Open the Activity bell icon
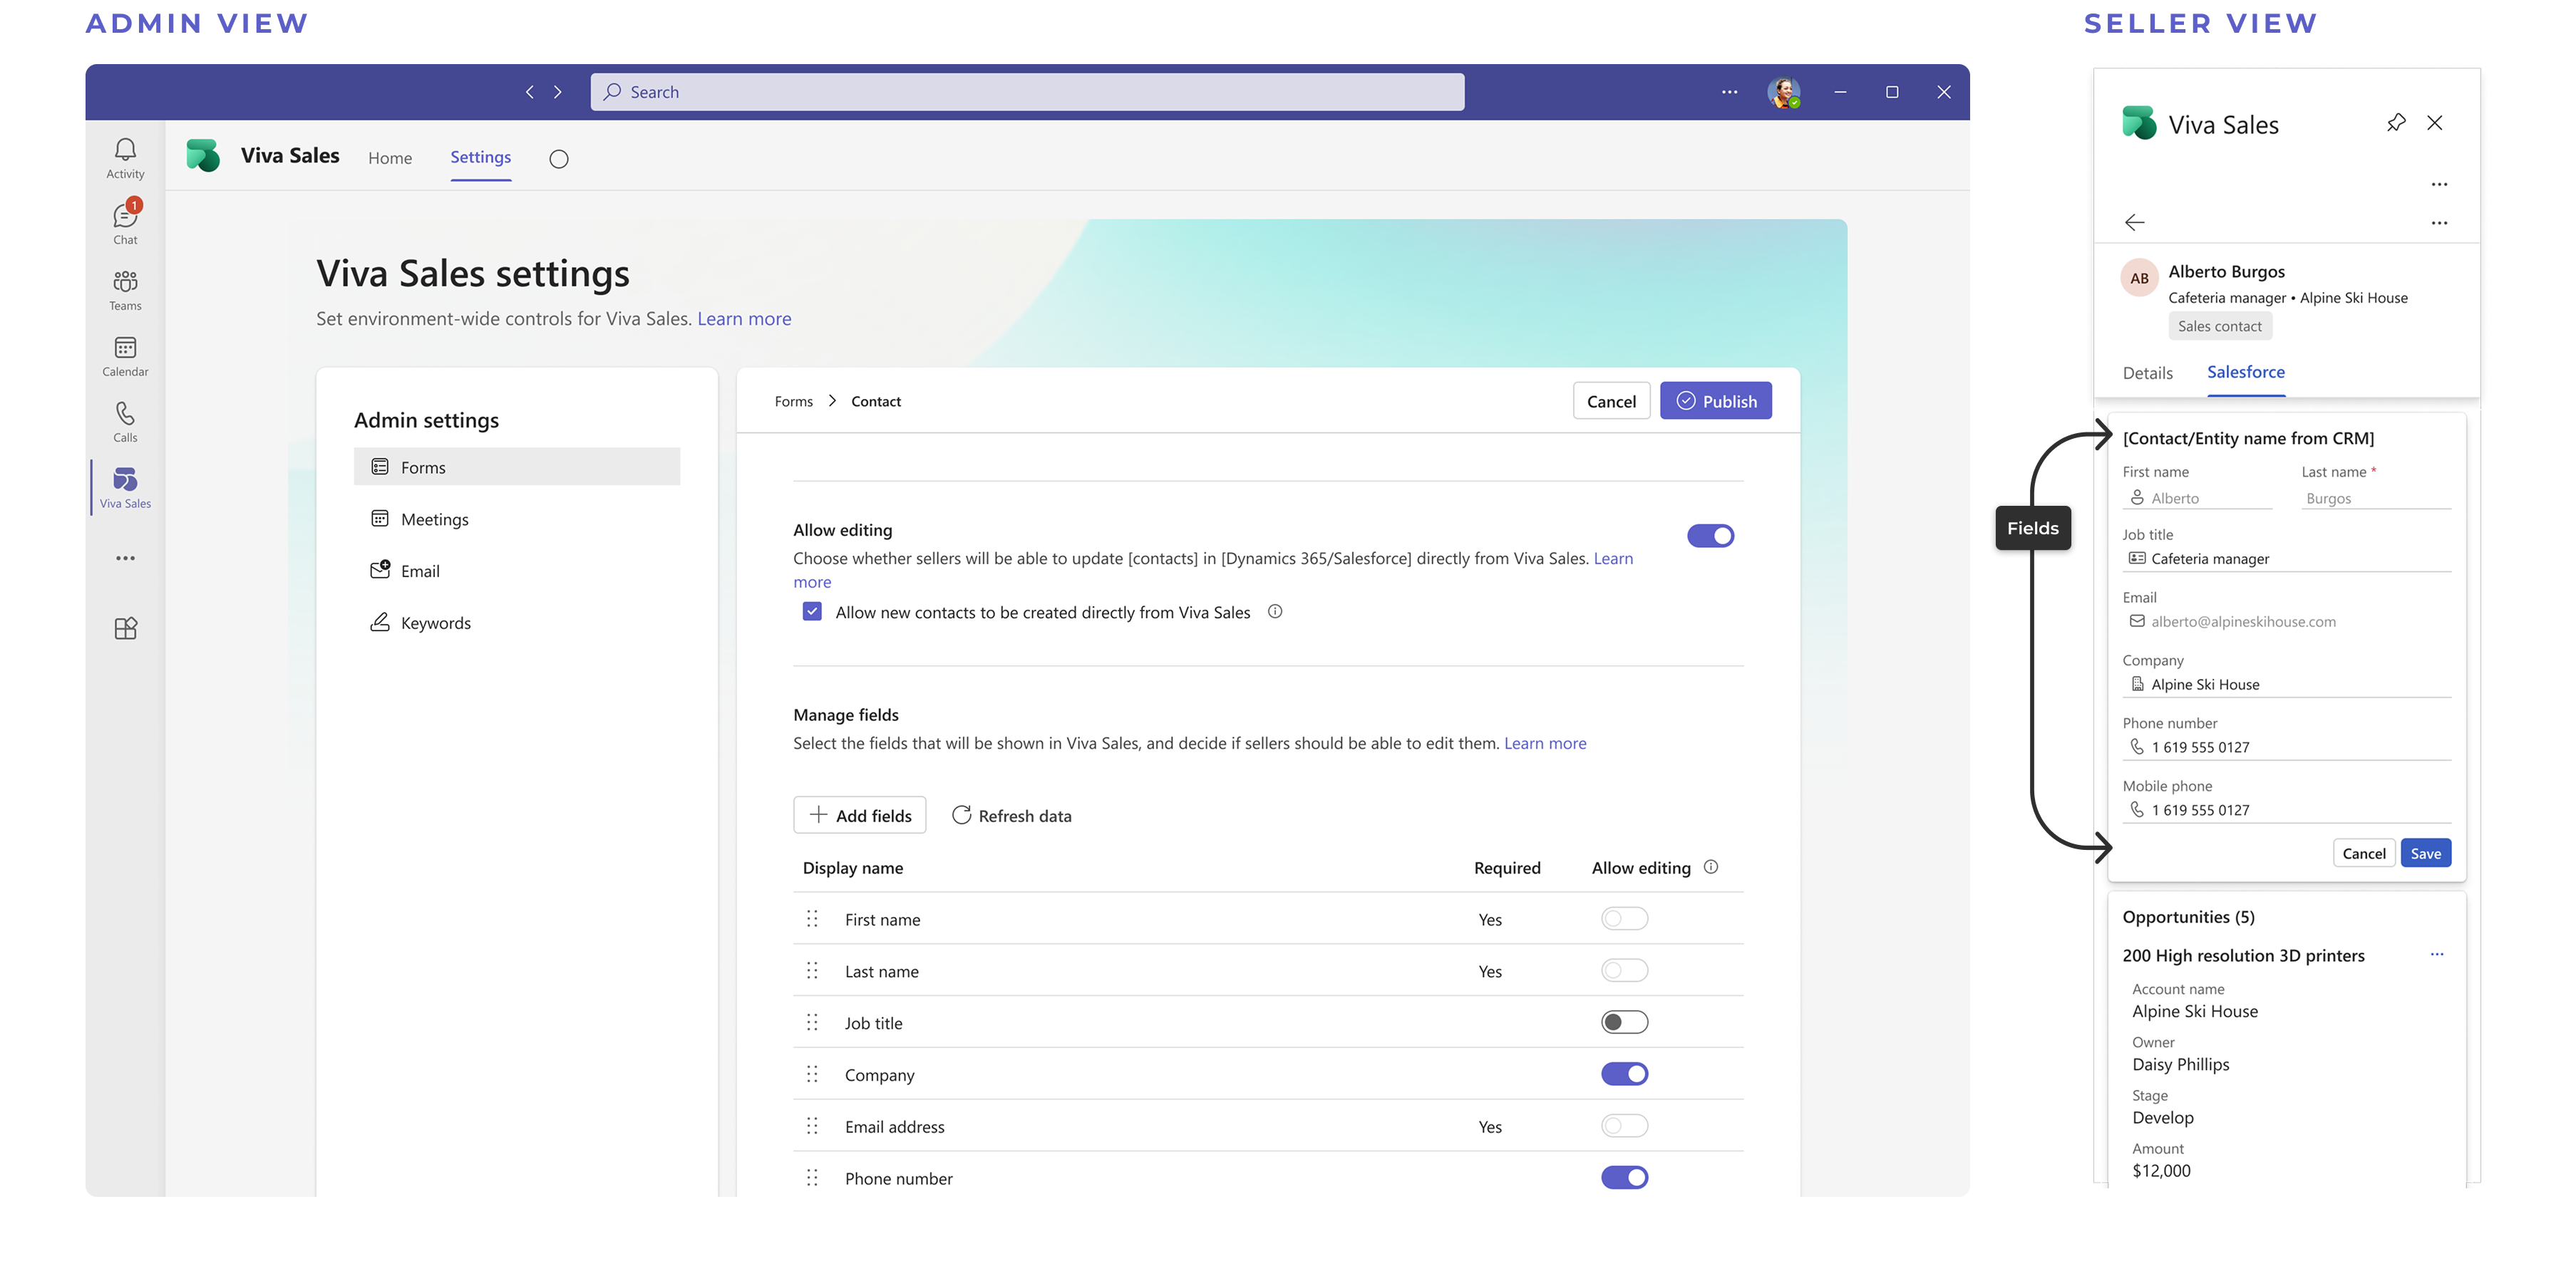Image resolution: width=2576 pixels, height=1261 pixels. pos(125,158)
